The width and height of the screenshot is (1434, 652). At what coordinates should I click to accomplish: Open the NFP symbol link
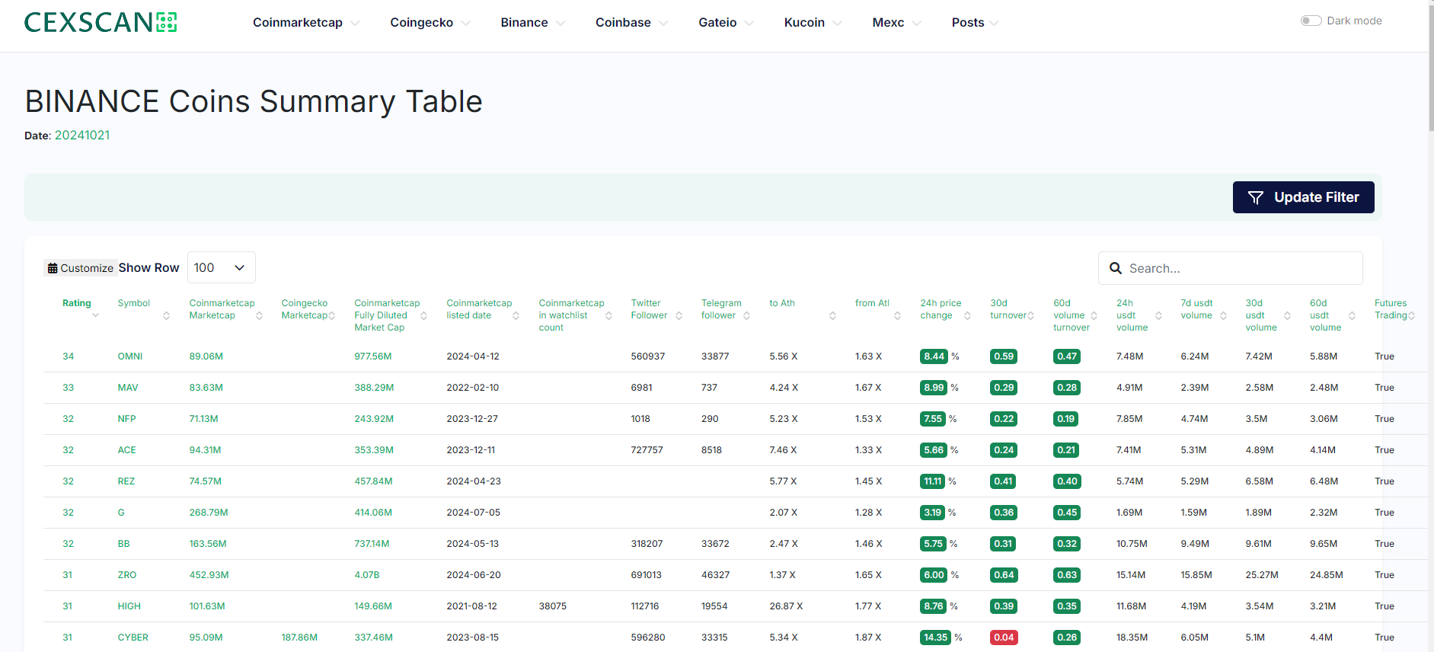(x=126, y=419)
